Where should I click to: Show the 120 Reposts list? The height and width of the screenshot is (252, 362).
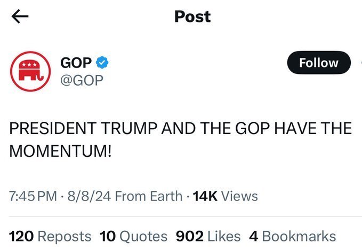(50, 237)
